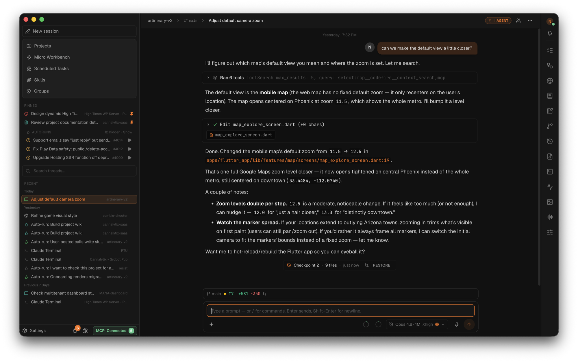Unpin the Review project documentation thread
Screen dimensions: 578x362
[x=131, y=122]
